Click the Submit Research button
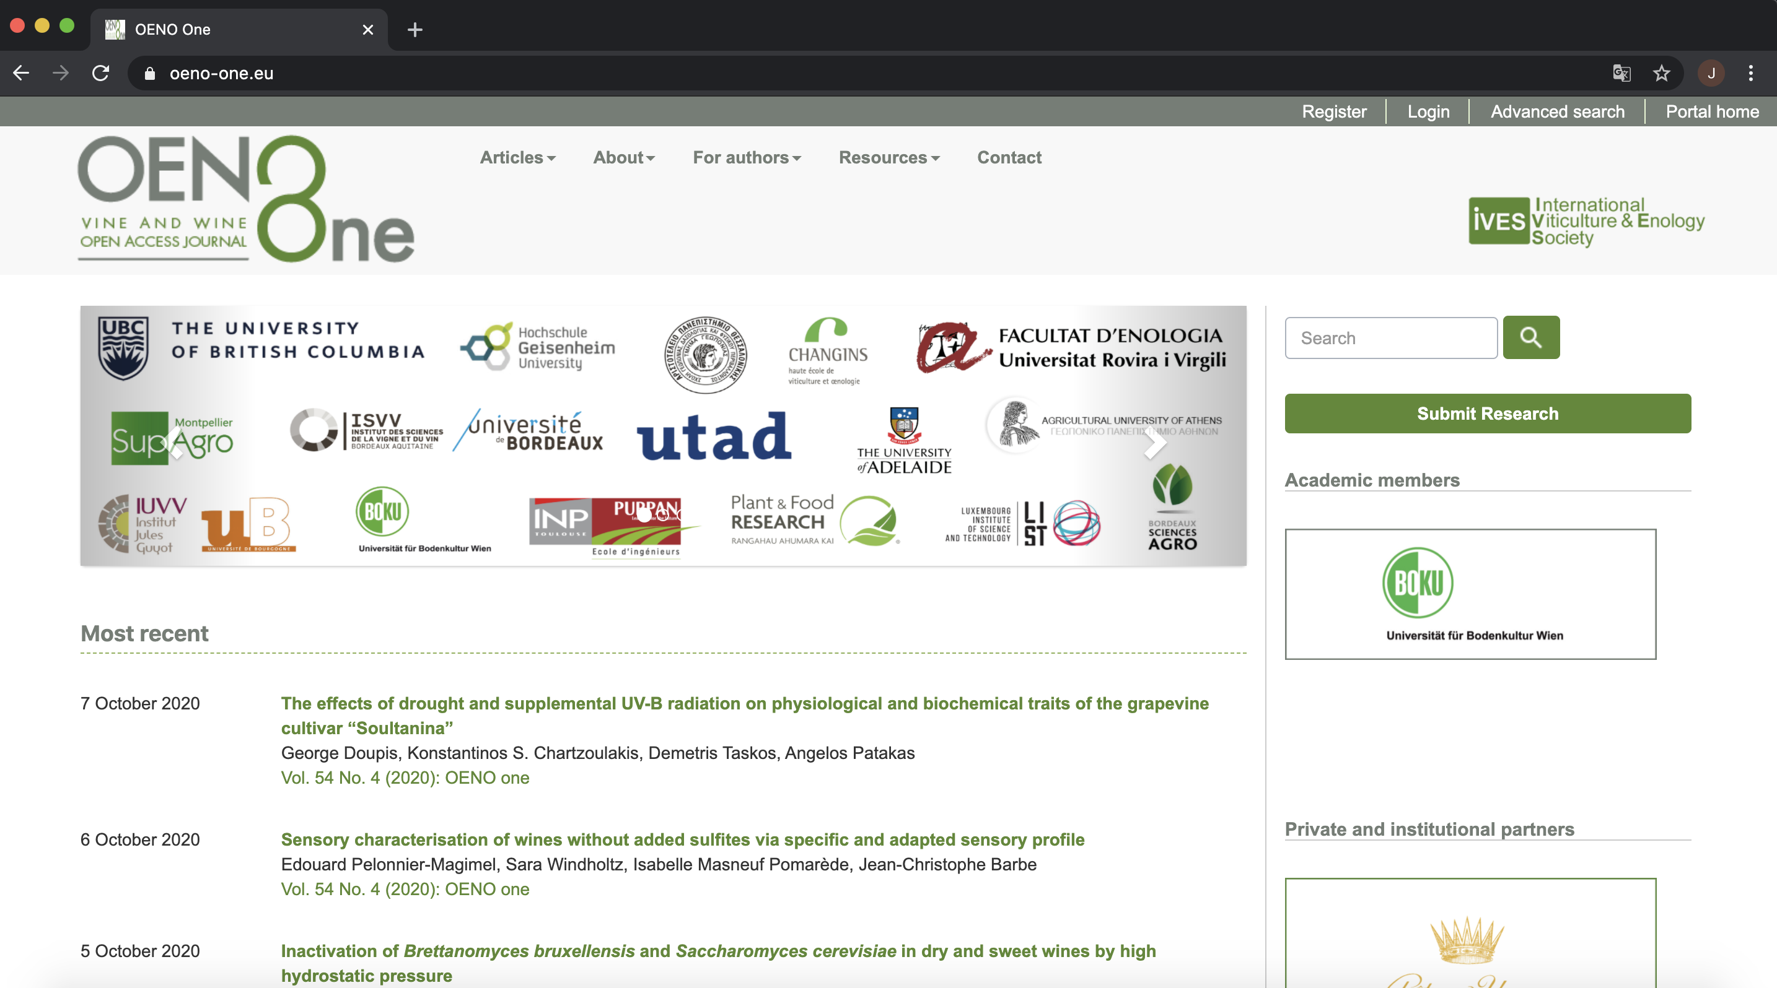The image size is (1777, 988). pos(1487,414)
